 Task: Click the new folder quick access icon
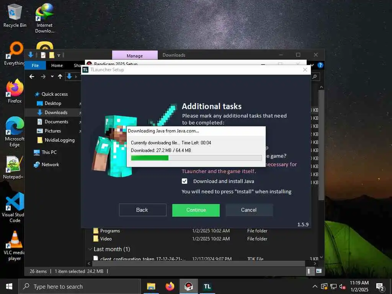click(x=52, y=55)
